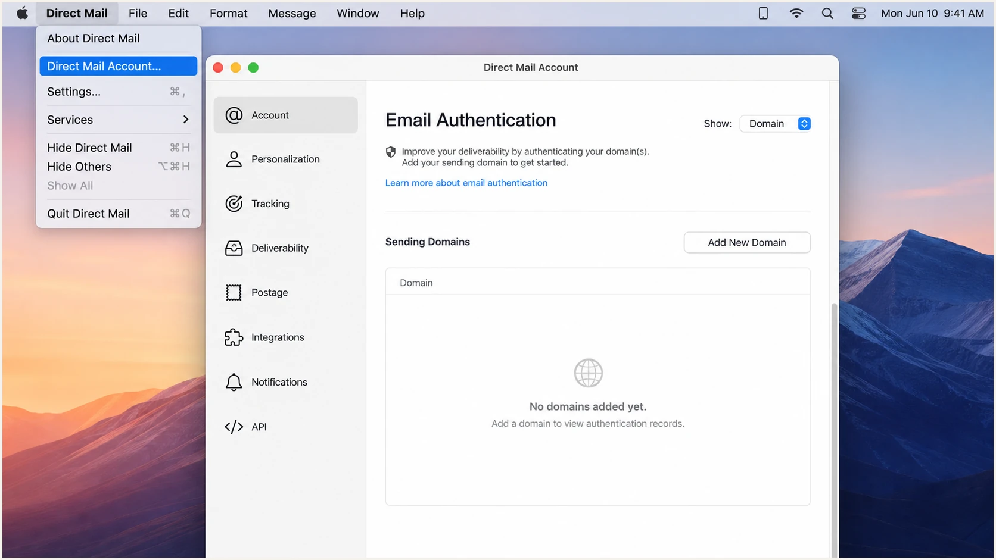
Task: Open the Help menu
Action: pyautogui.click(x=412, y=13)
